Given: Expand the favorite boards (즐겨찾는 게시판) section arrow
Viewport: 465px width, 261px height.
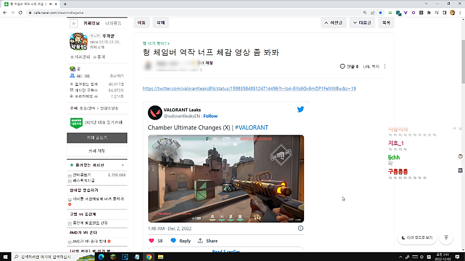Looking at the screenshot, I should point(122,165).
